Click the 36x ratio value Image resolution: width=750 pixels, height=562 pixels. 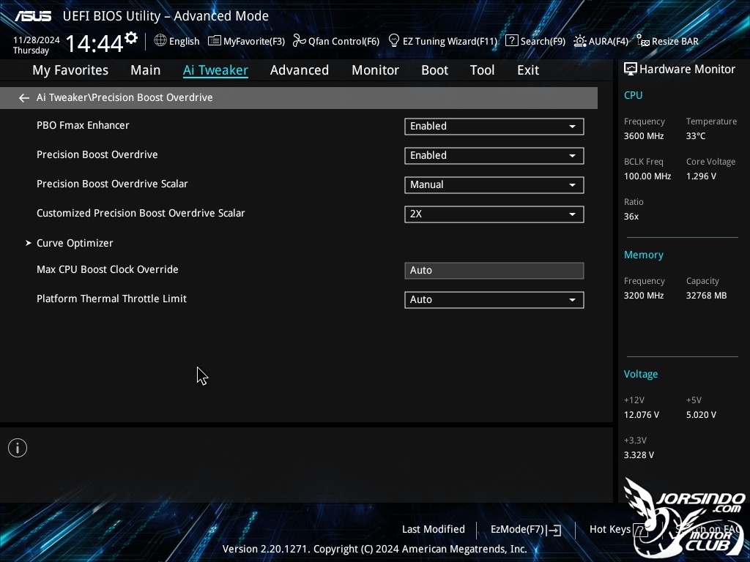(631, 216)
